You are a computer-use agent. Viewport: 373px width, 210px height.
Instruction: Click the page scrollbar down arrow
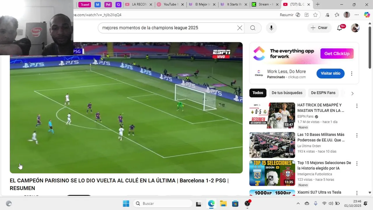pos(370,193)
